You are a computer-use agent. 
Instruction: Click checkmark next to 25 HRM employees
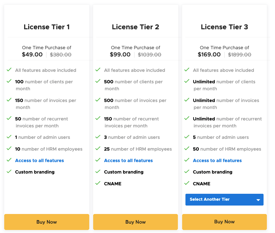pos(98,148)
